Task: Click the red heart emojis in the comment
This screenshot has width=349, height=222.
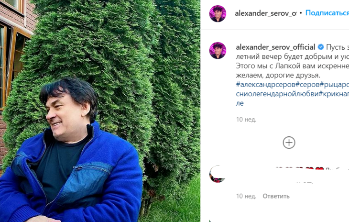Action: pyautogui.click(x=314, y=169)
